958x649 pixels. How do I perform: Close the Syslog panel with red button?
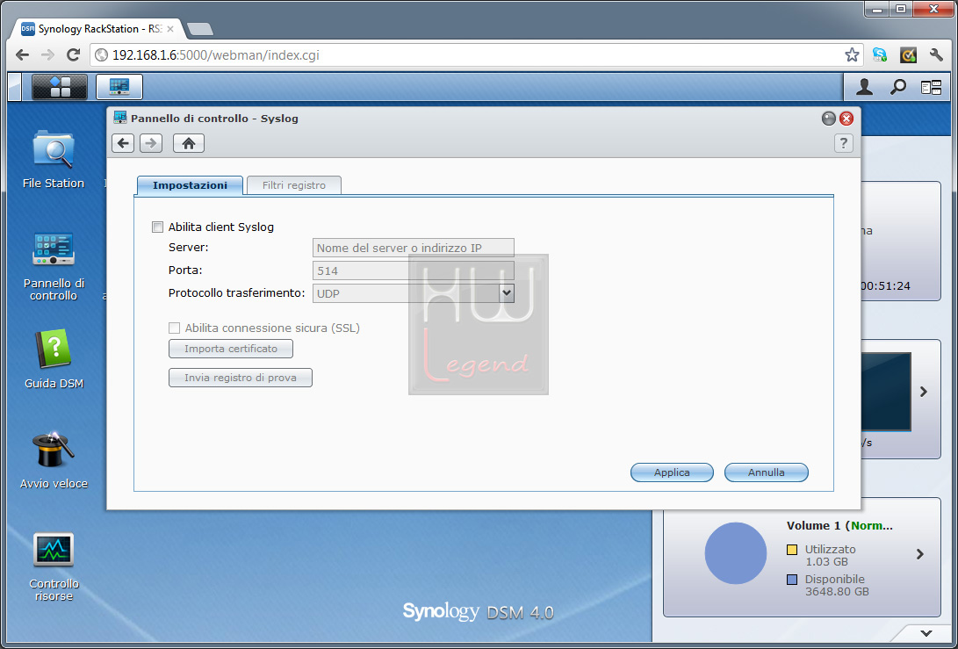click(846, 119)
